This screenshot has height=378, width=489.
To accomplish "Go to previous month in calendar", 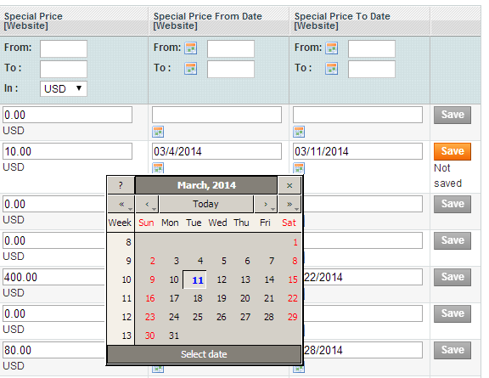I will (x=147, y=204).
